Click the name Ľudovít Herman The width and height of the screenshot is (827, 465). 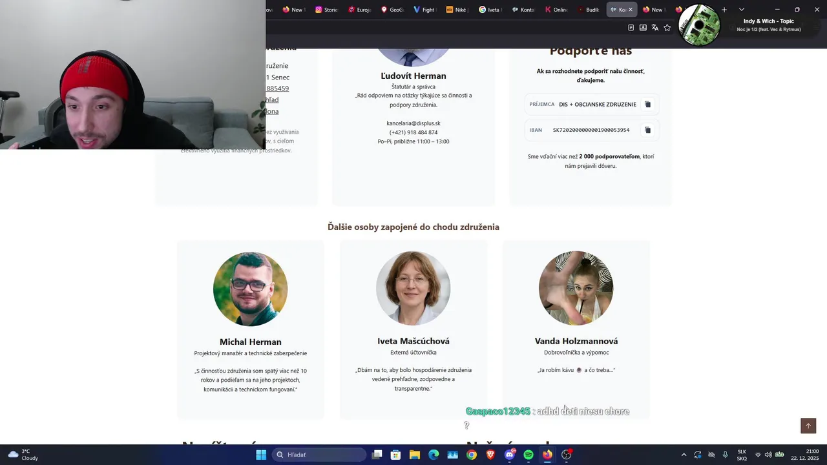click(413, 76)
